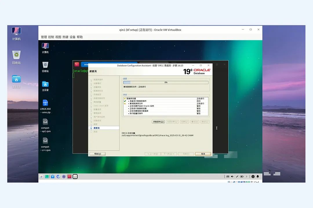Open 控制 menu in VirtualBox
The height and width of the screenshot is (208, 313).
pos(51,37)
